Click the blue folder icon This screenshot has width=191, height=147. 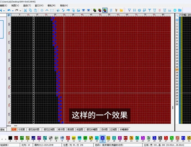tap(180, 10)
